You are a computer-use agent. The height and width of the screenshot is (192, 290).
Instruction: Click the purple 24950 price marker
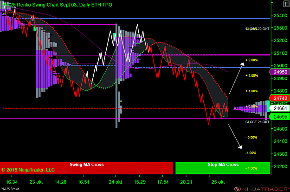[280, 72]
